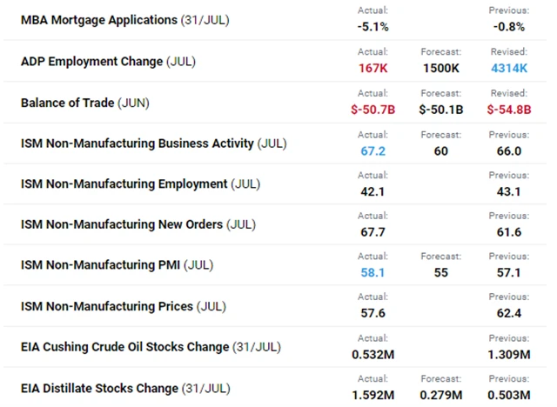Click the ADP revised value 4314K
The height and width of the screenshot is (407, 557).
508,68
